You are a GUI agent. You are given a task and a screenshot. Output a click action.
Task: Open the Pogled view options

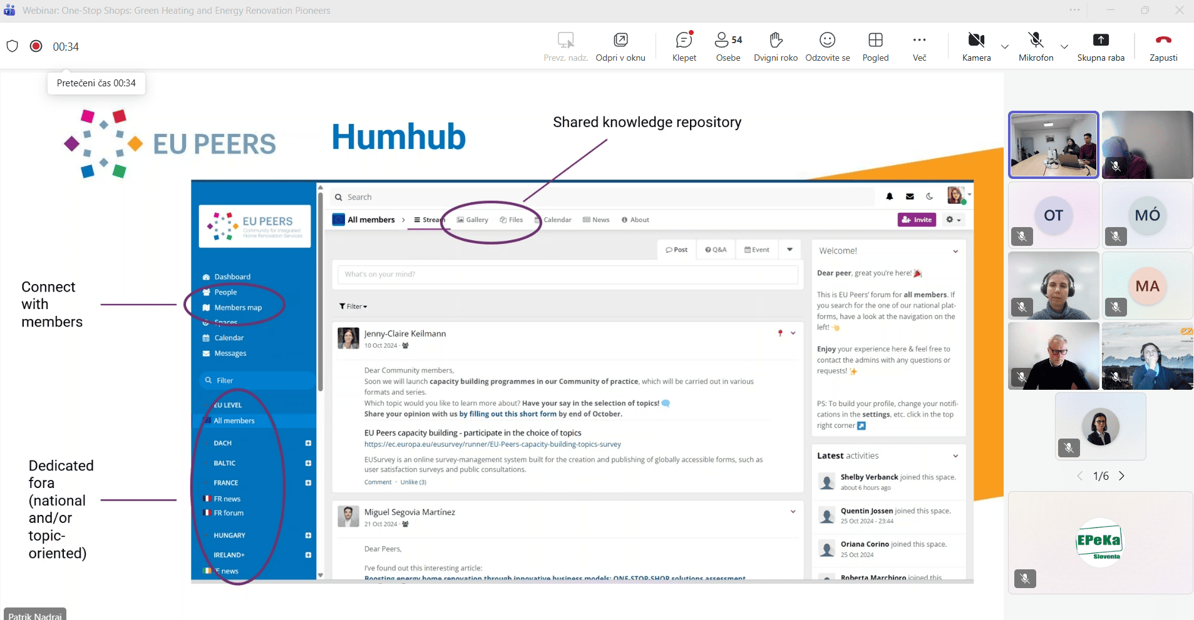click(875, 47)
